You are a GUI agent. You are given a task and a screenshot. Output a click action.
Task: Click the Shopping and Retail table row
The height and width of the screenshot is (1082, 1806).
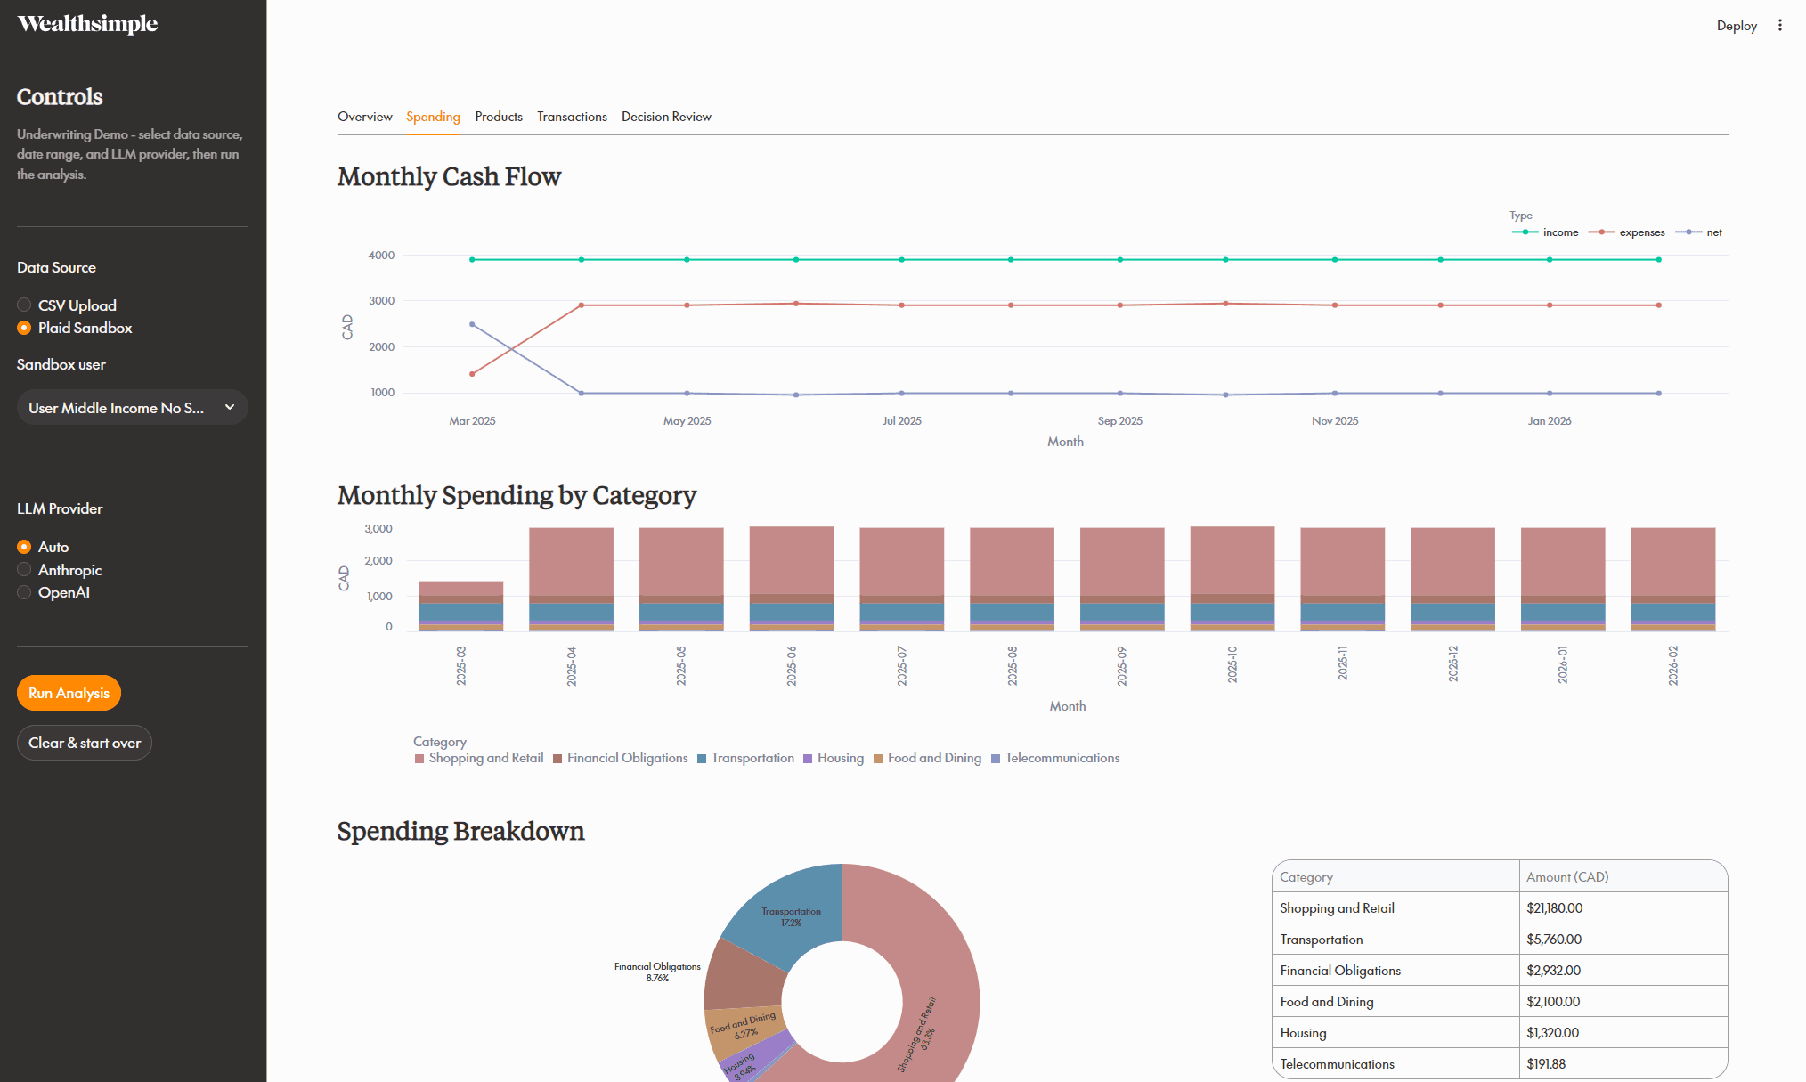click(1500, 908)
